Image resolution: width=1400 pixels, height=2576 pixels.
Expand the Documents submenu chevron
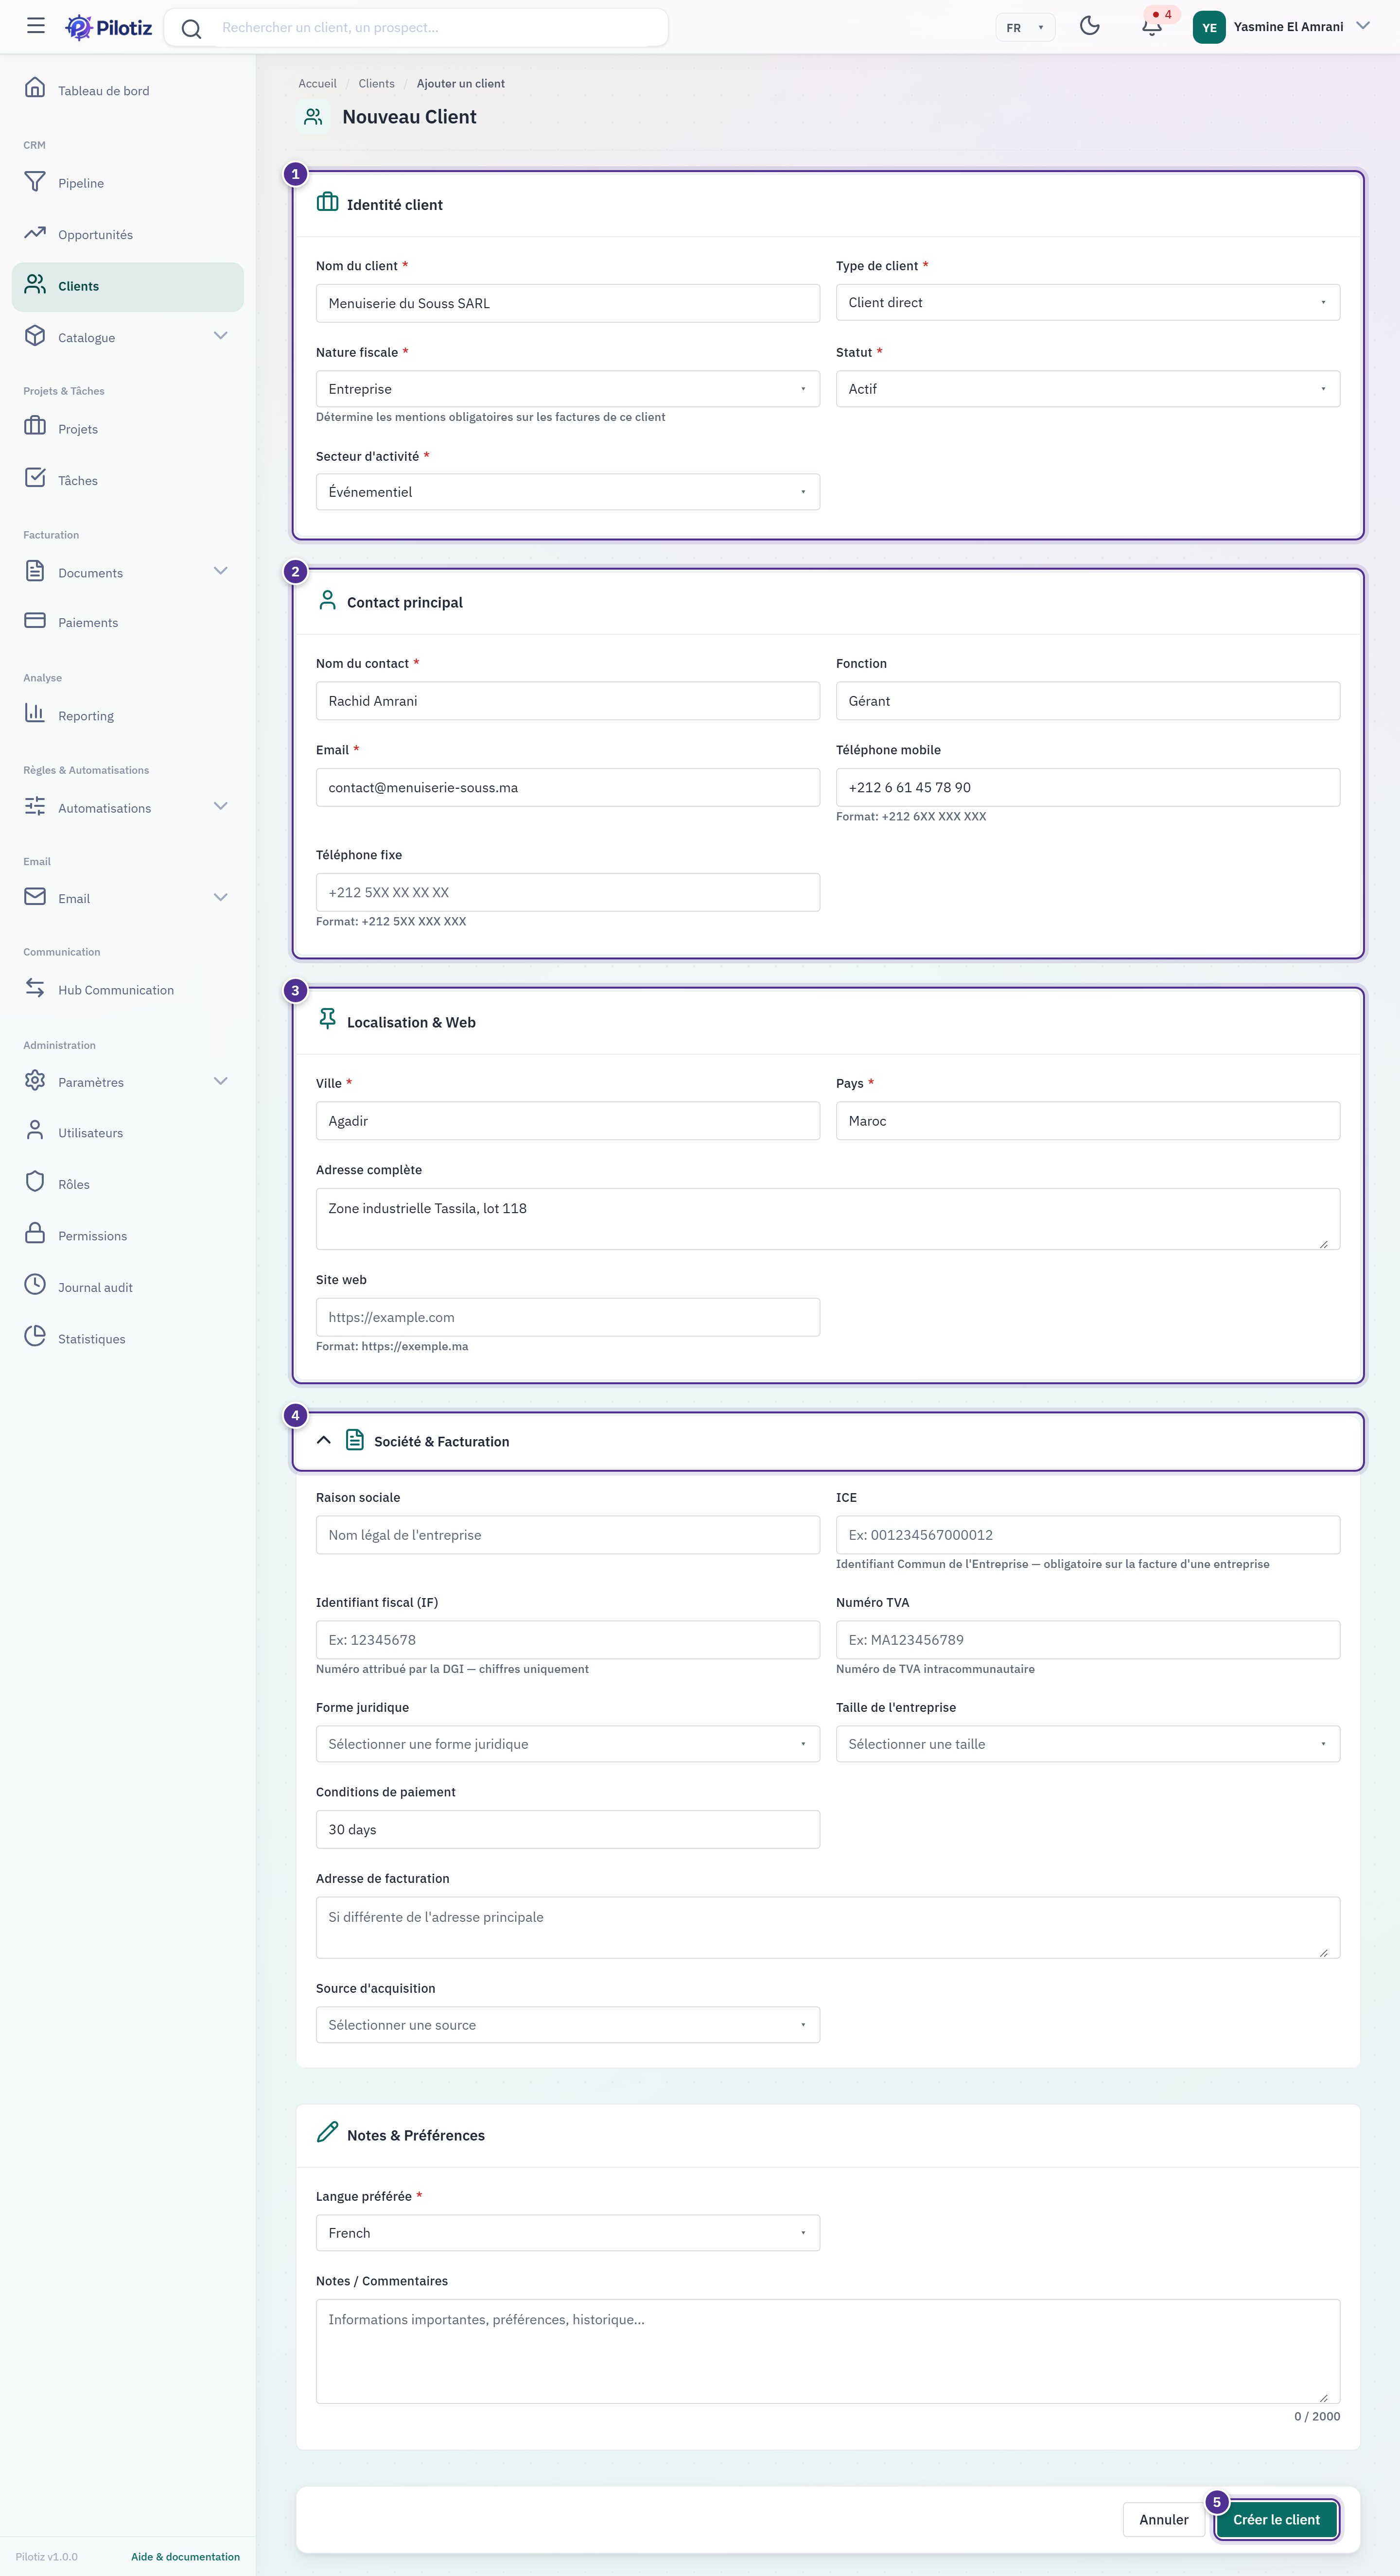point(221,571)
